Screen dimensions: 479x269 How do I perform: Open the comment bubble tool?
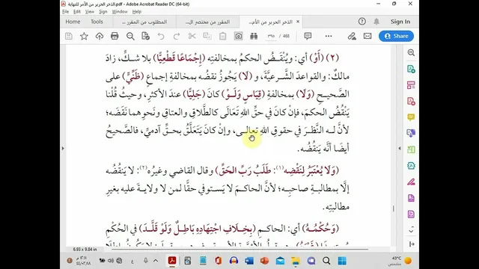(x=308, y=36)
